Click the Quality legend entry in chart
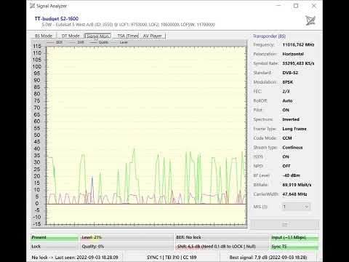The height and width of the screenshot is (262, 349). 100,42
